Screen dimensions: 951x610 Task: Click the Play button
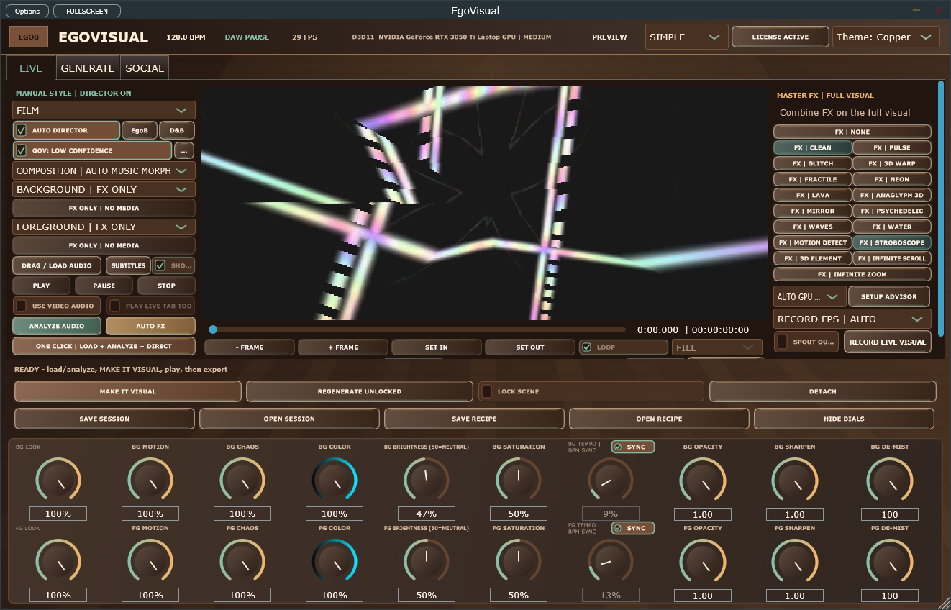click(x=42, y=286)
